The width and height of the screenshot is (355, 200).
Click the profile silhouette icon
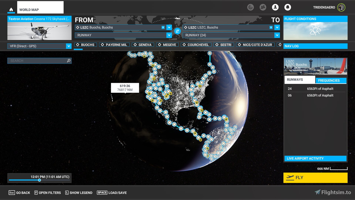275,7
